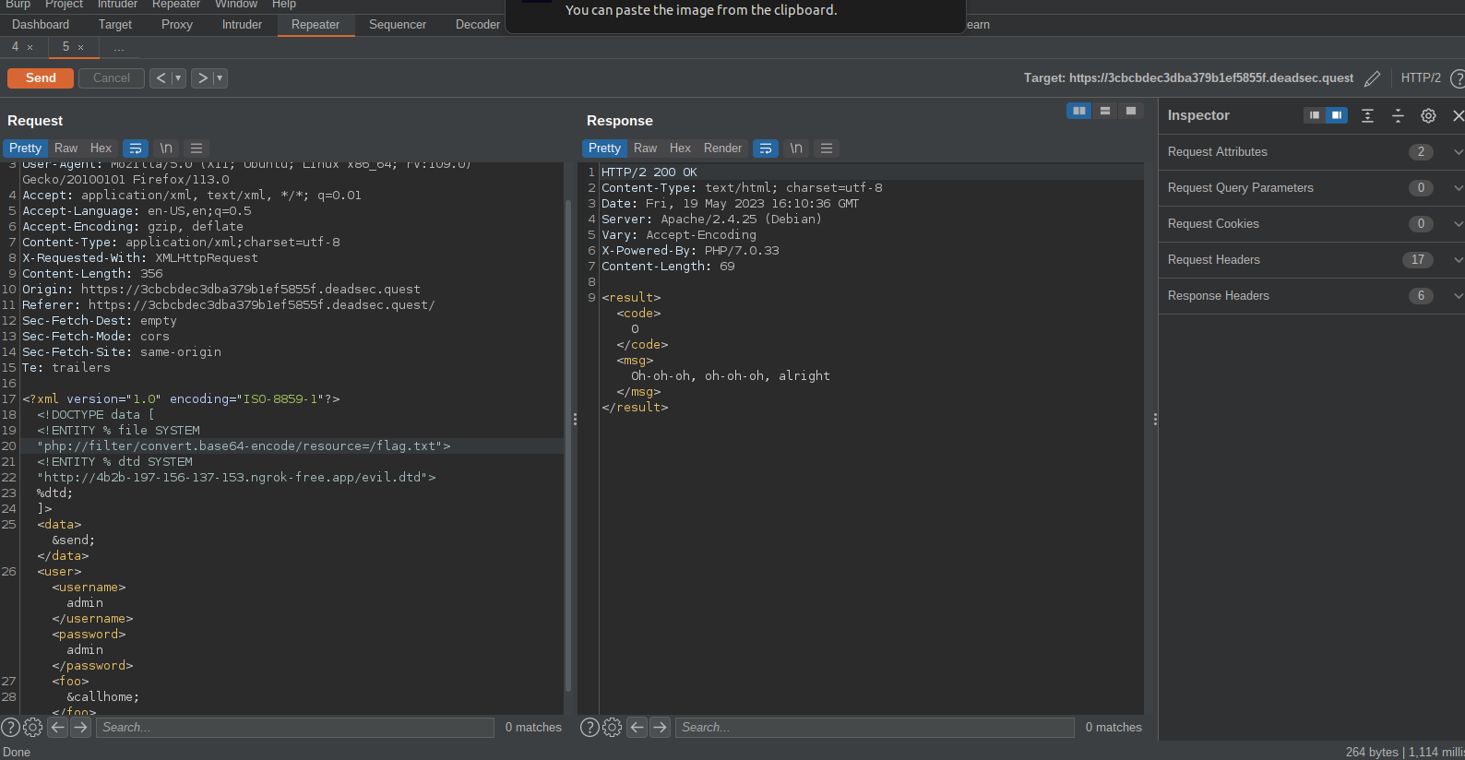Select Raw view in Request panel
The image size is (1465, 760).
tap(66, 148)
